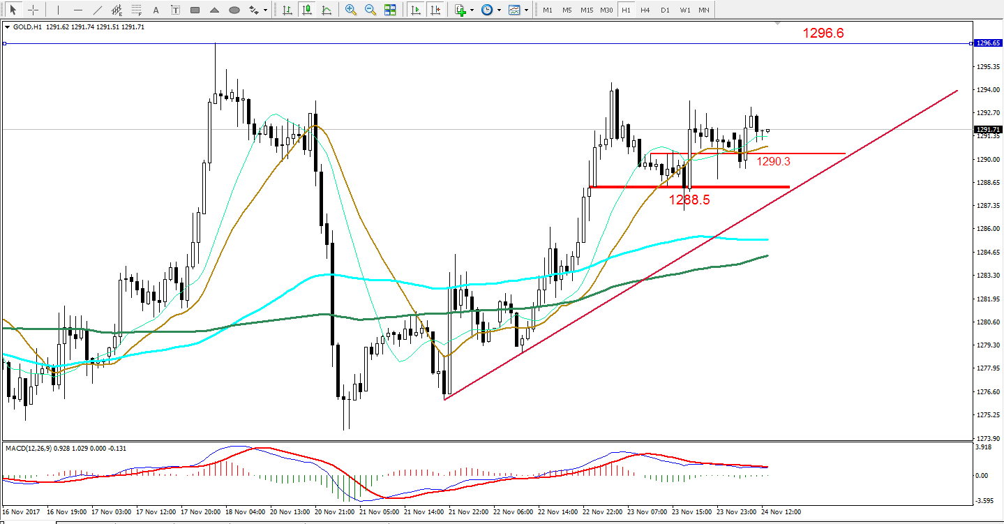This screenshot has height=524, width=1004.
Task: Switch timeframe to D1
Action: [665, 10]
